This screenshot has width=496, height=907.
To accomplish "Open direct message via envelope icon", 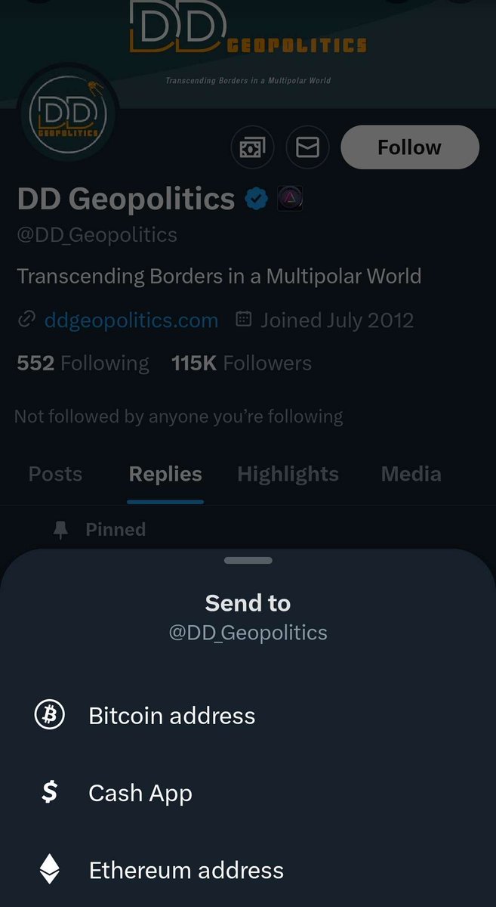I will (307, 147).
